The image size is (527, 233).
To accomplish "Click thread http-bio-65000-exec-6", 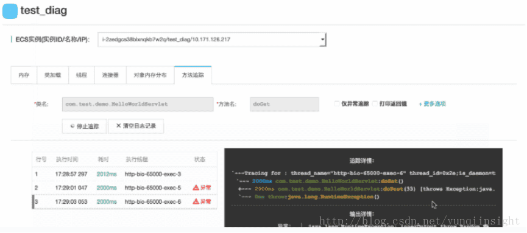I will click(153, 202).
